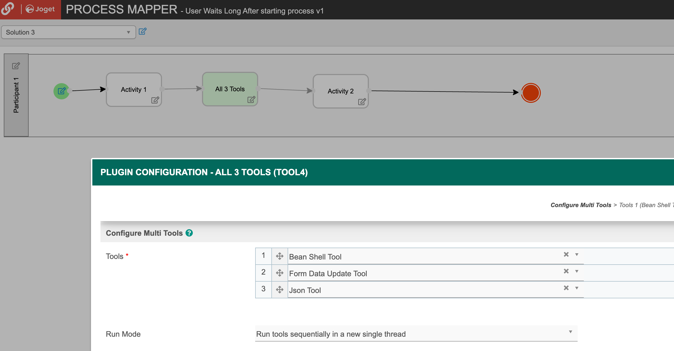The image size is (674, 351).
Task: Remove the Json Tool selection
Action: [566, 288]
